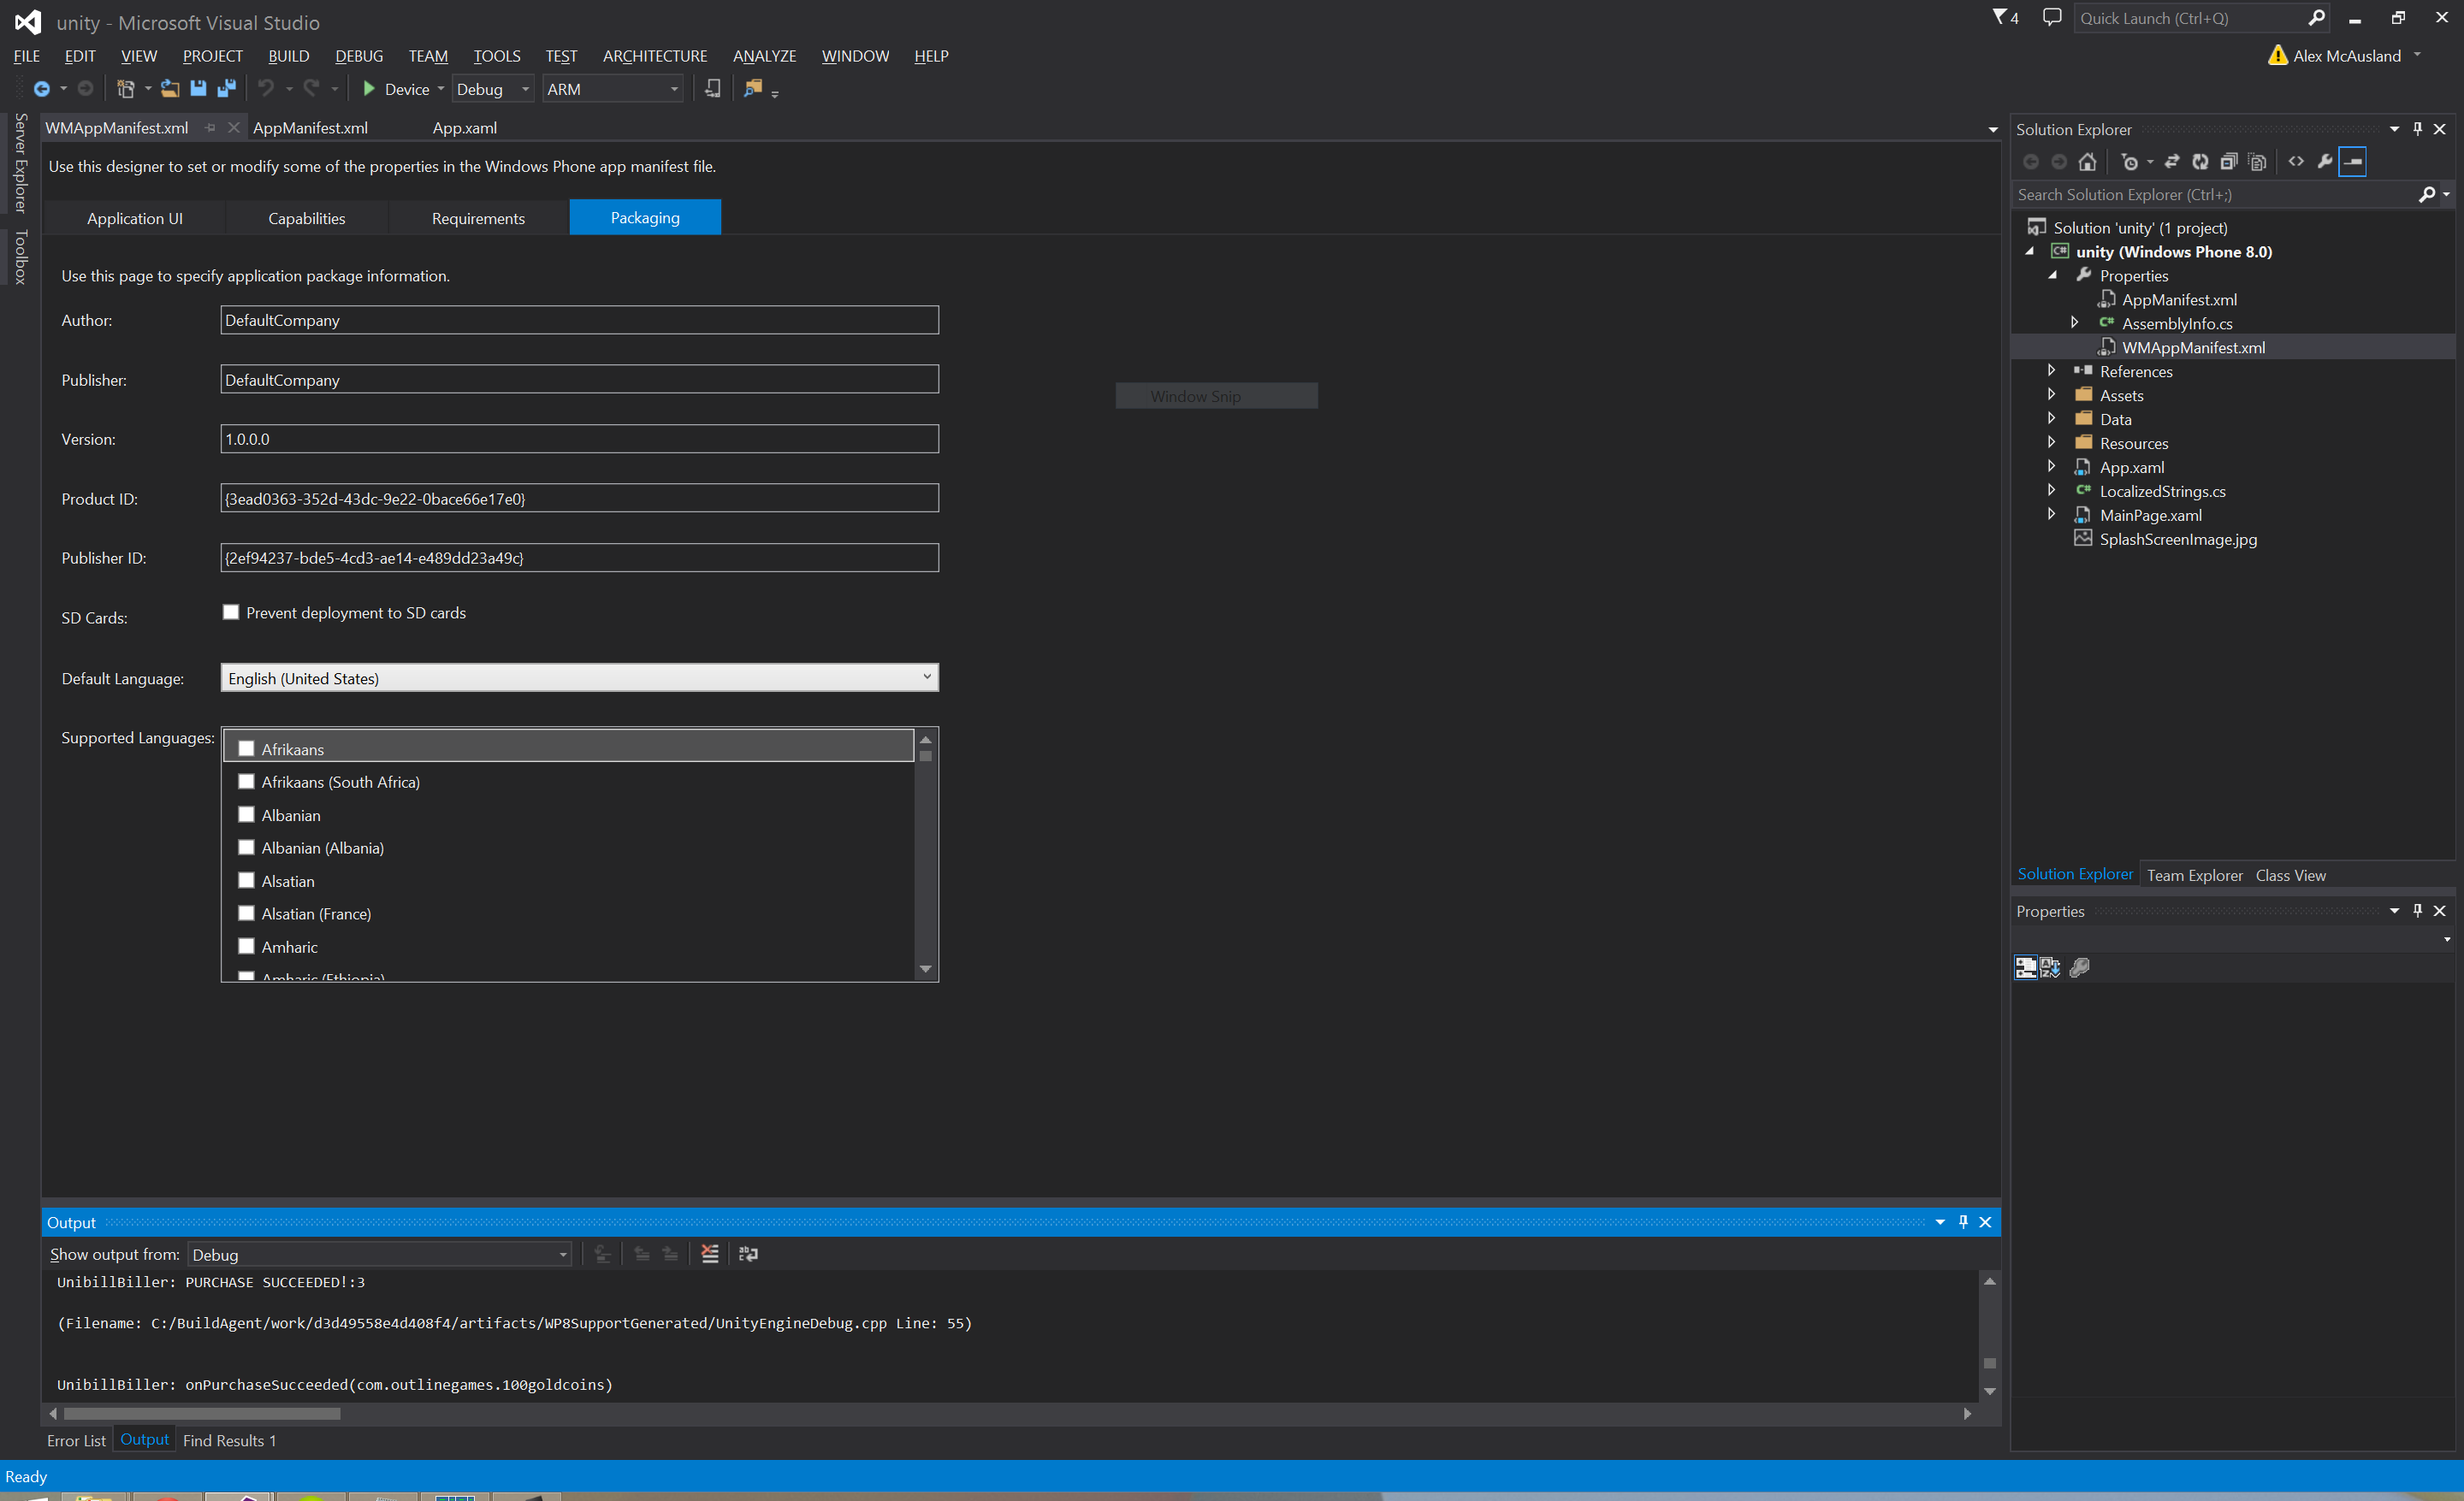Screen dimensions: 2464x1501
Task: Check the Afrikaans (South Africa) checkbox
Action: click(246, 782)
